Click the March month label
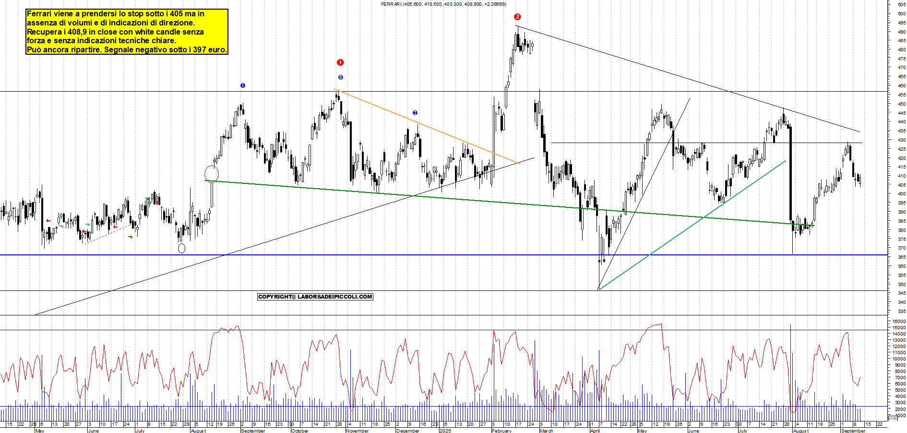 coord(547,431)
